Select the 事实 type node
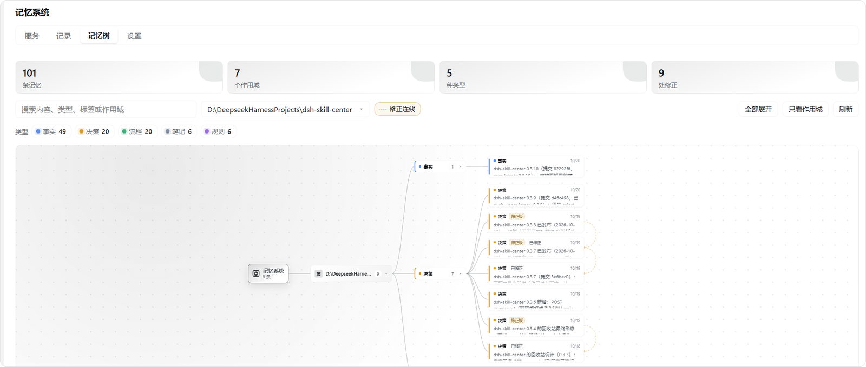Screen dimensions: 866x367 (x=440, y=167)
